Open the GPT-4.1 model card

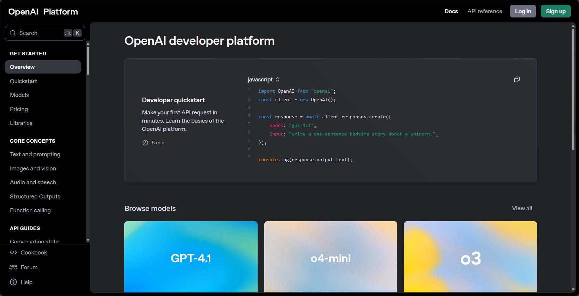pyautogui.click(x=191, y=257)
